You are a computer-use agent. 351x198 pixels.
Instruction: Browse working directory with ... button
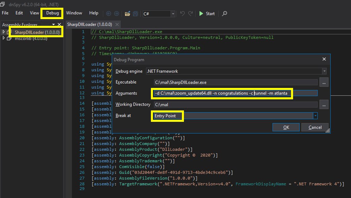[324, 105]
